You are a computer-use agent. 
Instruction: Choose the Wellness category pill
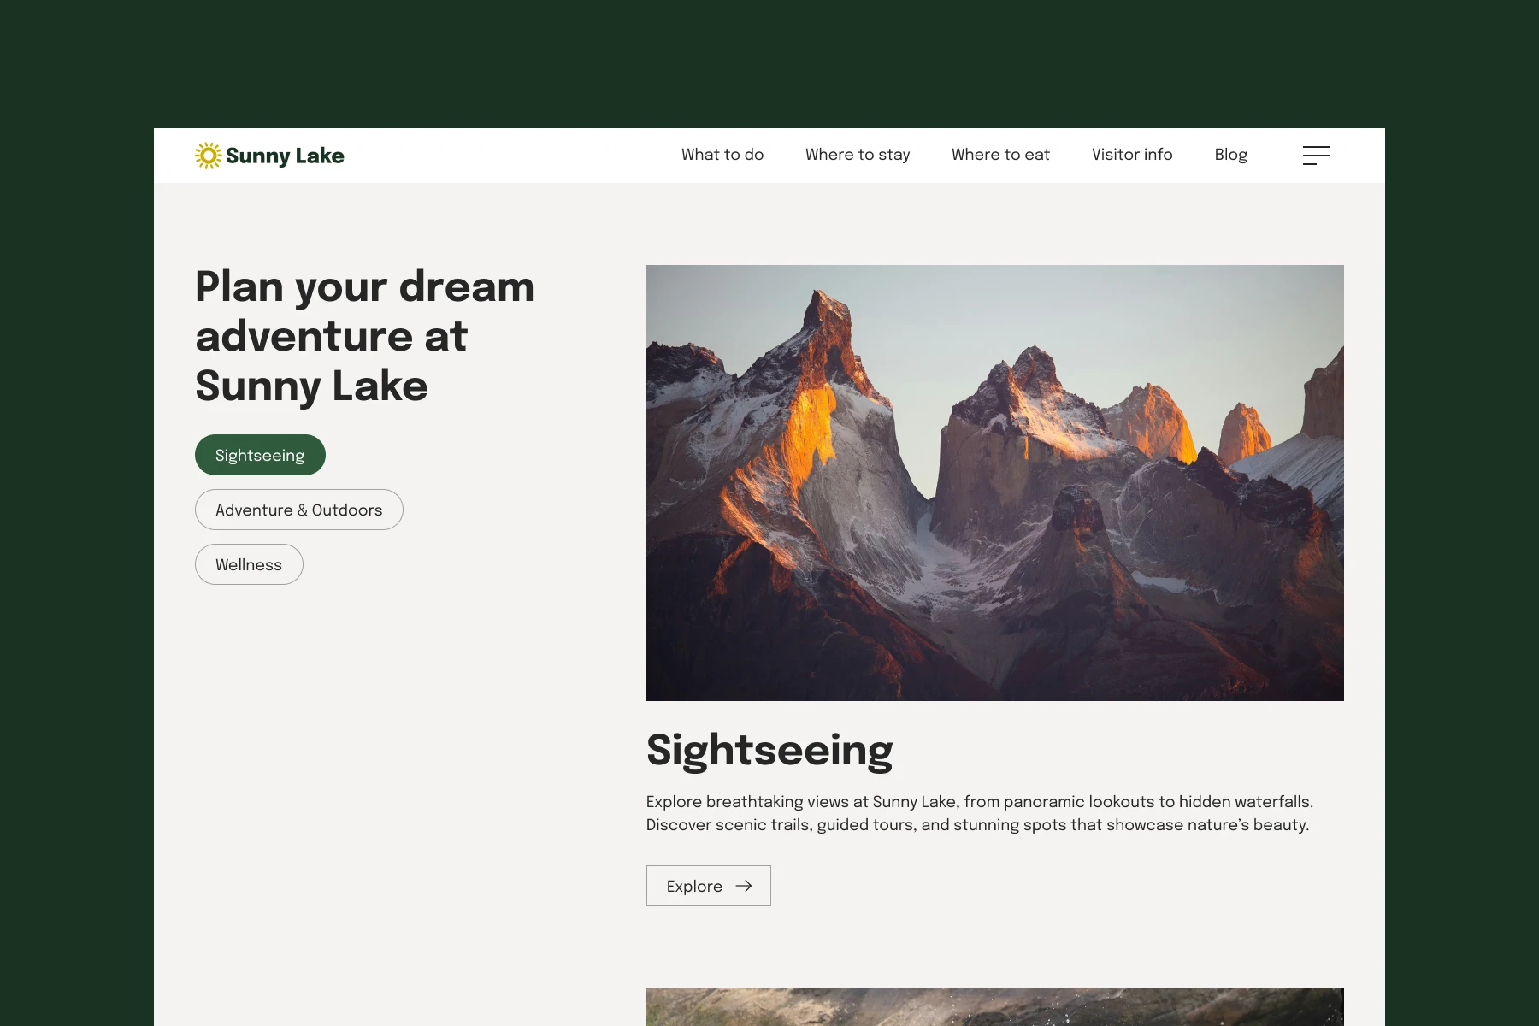coord(249,564)
